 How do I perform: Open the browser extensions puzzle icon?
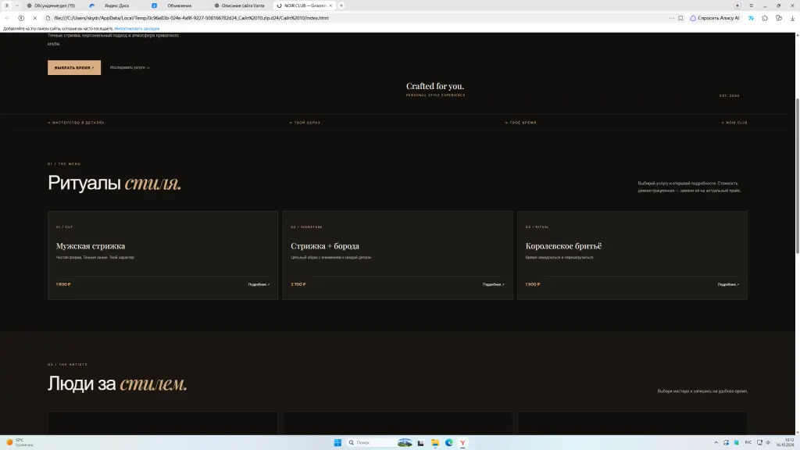click(765, 18)
